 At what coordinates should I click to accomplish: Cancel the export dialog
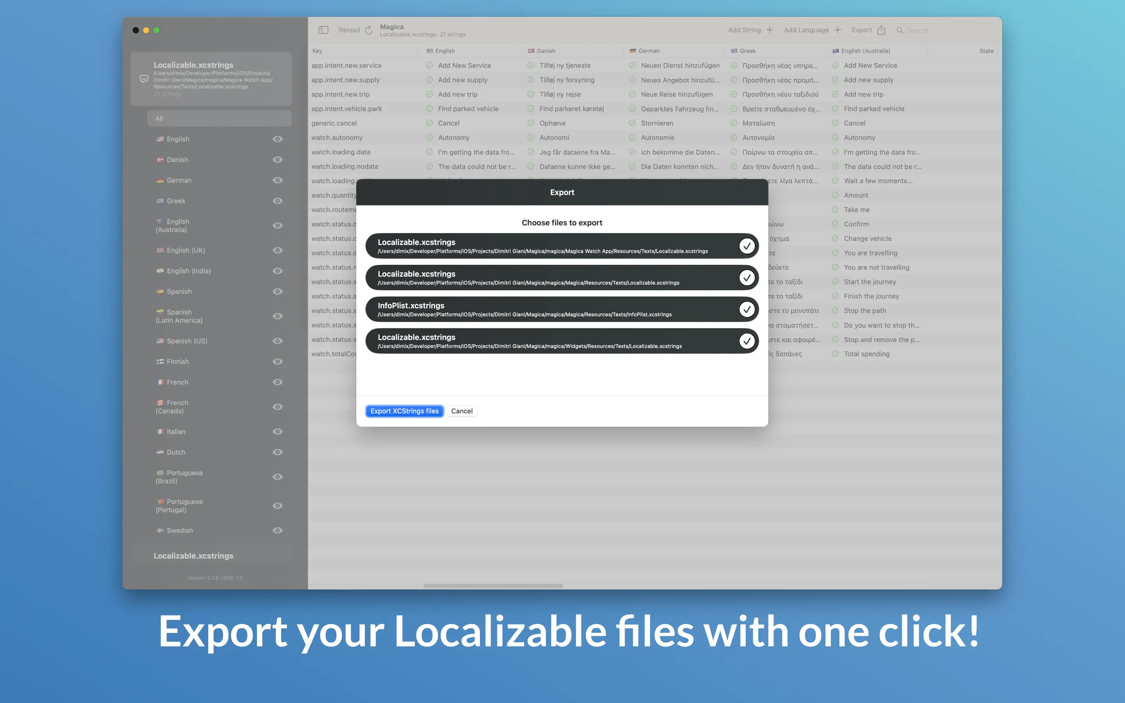pos(461,411)
